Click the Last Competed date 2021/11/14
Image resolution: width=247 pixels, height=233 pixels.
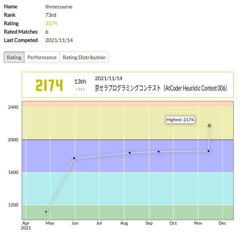click(59, 40)
